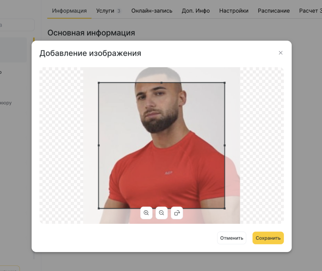Save the cropped image with Сохранить
The image size is (322, 271).
pyautogui.click(x=268, y=238)
